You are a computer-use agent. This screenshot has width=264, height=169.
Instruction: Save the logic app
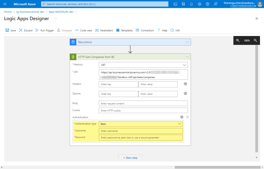coord(11,30)
